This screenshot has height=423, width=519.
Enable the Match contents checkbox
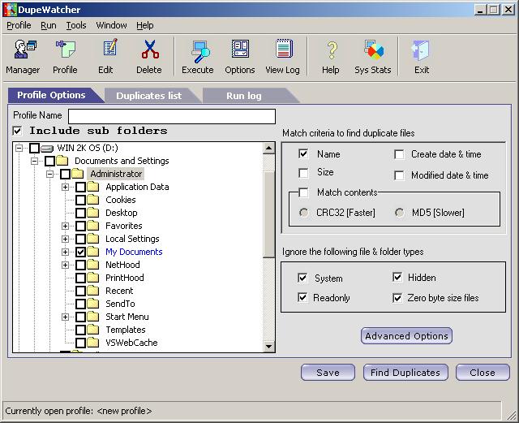coord(303,192)
